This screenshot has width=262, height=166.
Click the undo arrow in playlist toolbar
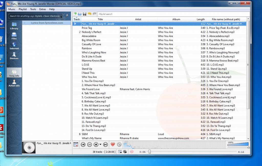pos(89,14)
